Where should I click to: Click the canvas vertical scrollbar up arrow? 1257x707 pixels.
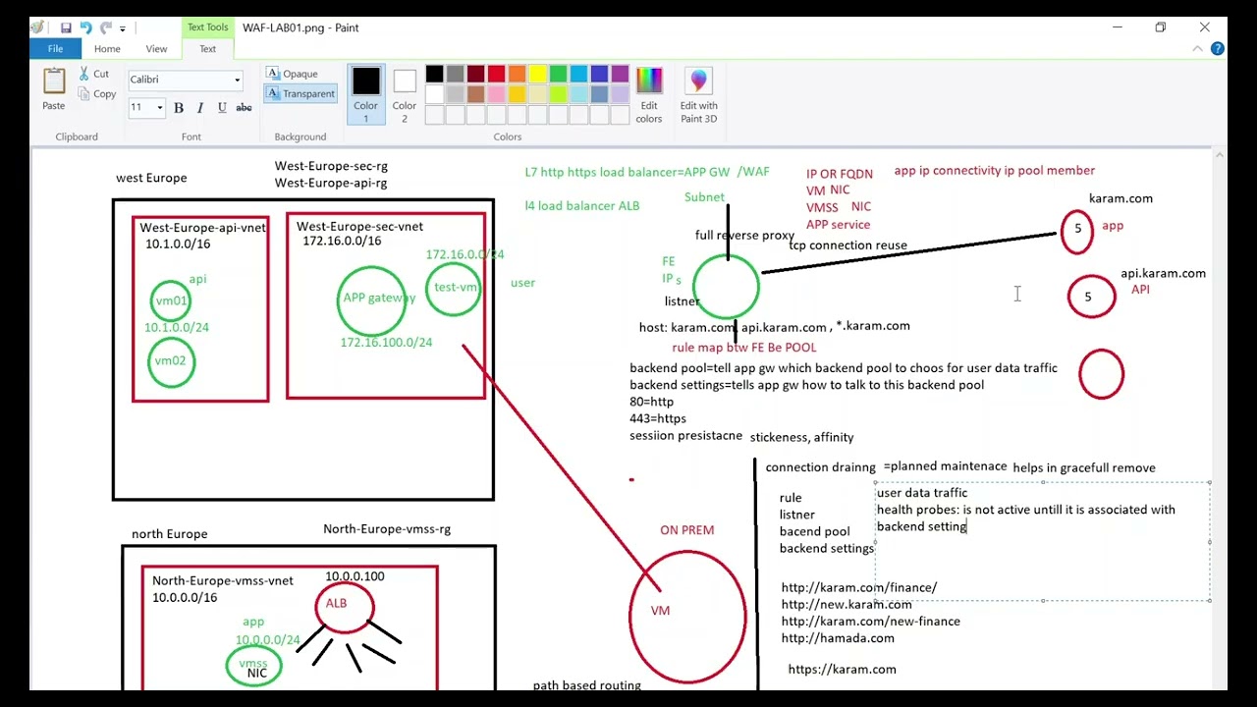tap(1219, 154)
